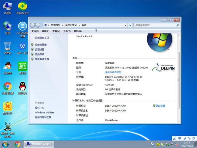Click the forward navigation arrow button

[x=38, y=25]
